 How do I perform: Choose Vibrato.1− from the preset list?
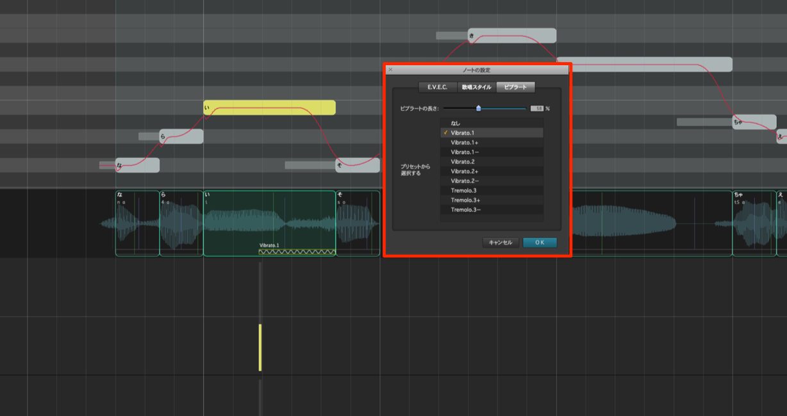tap(492, 152)
